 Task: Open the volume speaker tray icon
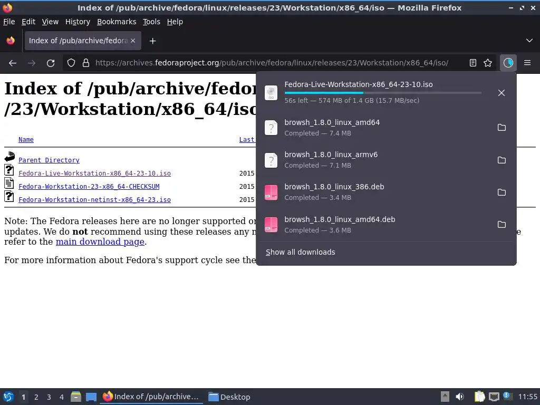[x=459, y=397]
